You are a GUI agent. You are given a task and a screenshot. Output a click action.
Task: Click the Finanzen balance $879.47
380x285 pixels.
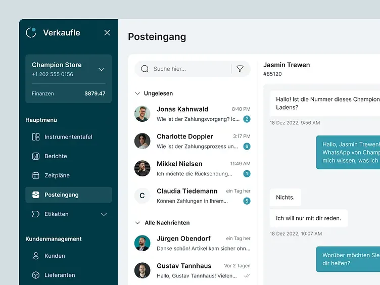coord(95,93)
